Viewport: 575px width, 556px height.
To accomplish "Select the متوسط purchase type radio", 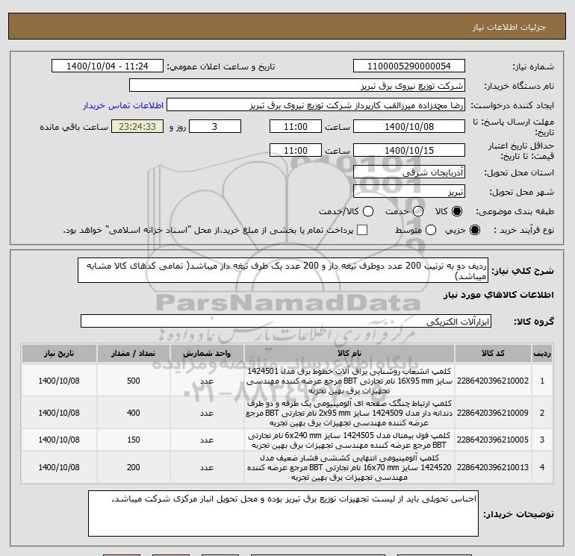I will (x=431, y=230).
